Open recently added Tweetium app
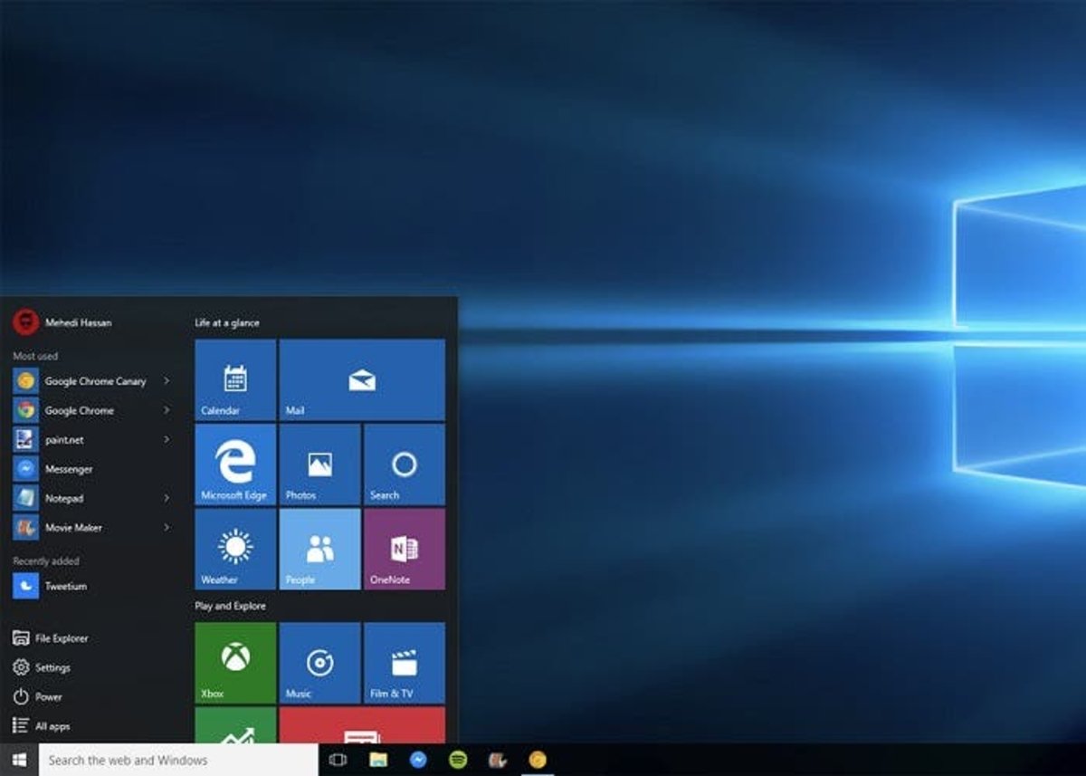Viewport: 1086px width, 776px height. coord(92,586)
